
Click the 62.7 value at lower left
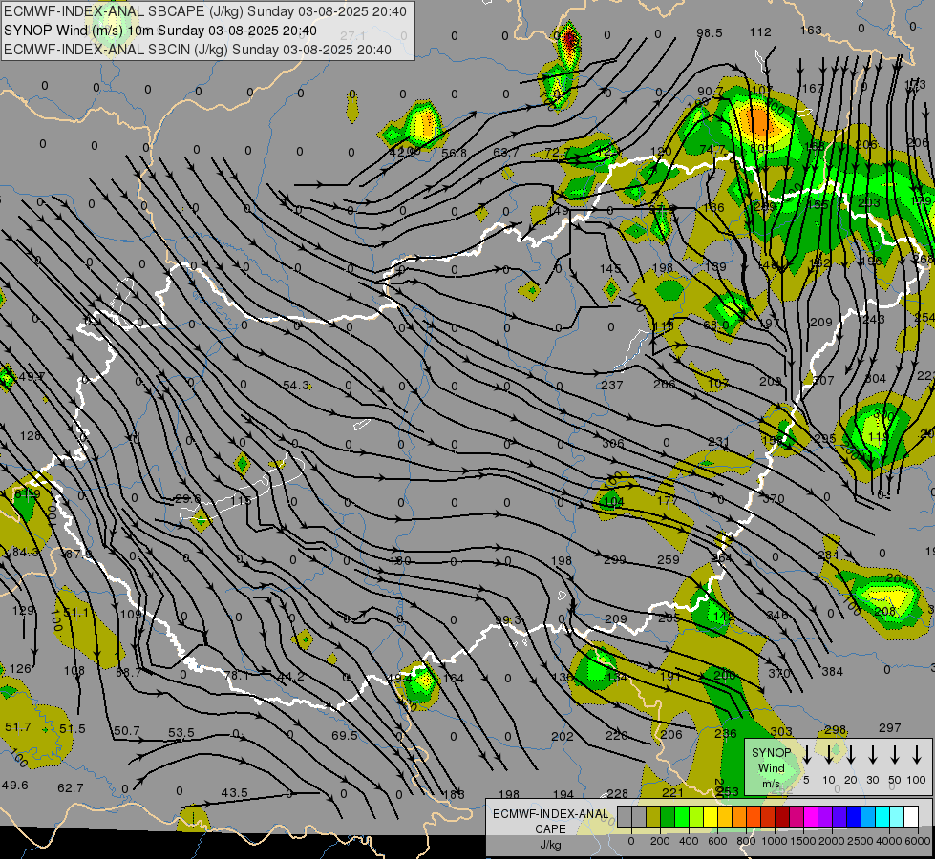[71, 788]
